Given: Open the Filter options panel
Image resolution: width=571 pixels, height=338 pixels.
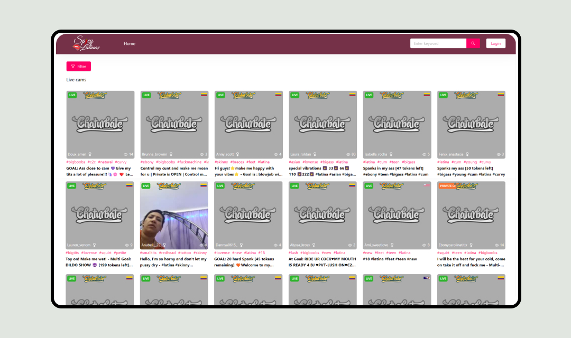Looking at the screenshot, I should coord(79,67).
